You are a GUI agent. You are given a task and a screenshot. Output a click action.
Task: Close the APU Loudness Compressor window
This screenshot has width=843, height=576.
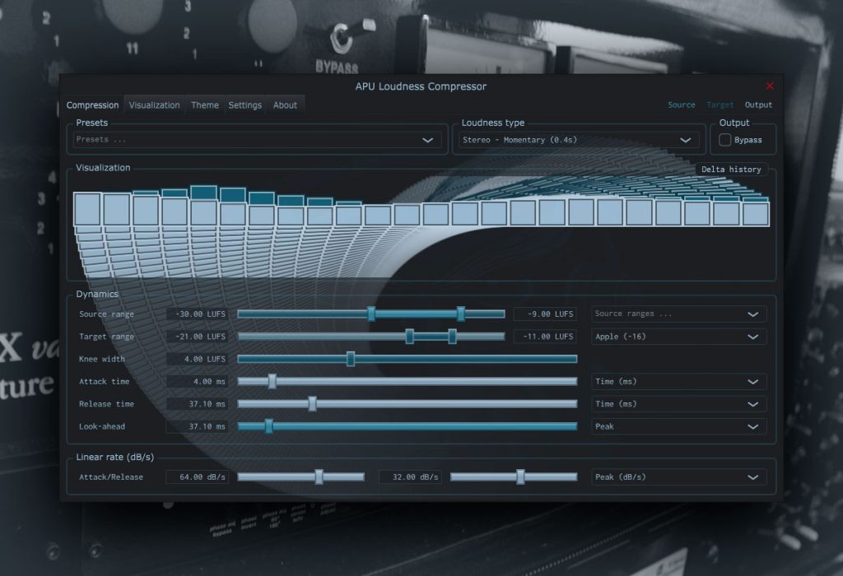(770, 86)
